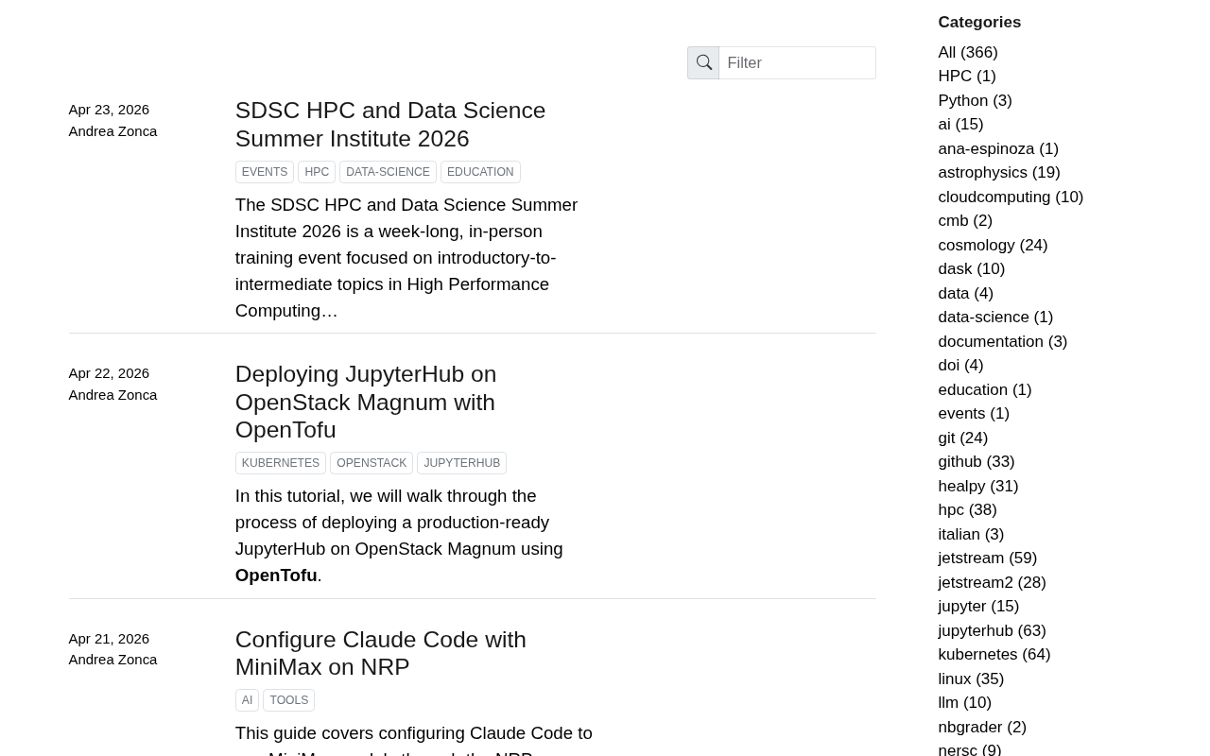Filter by astrophysics (19) category
This screenshot has height=756, width=1210.
point(998,172)
